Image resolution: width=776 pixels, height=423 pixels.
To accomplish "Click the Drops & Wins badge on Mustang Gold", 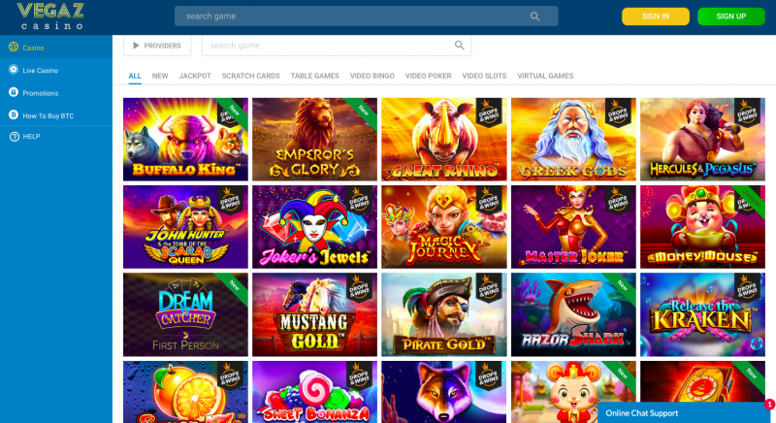I will point(359,288).
